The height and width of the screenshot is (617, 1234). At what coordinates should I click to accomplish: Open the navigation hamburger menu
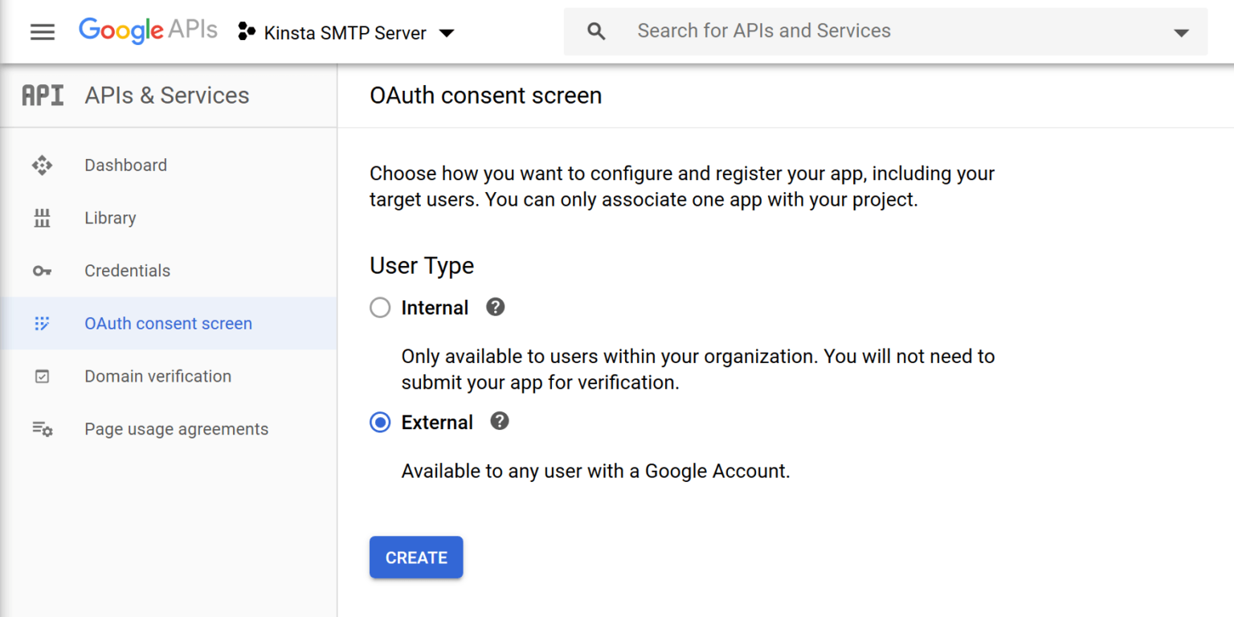tap(42, 31)
